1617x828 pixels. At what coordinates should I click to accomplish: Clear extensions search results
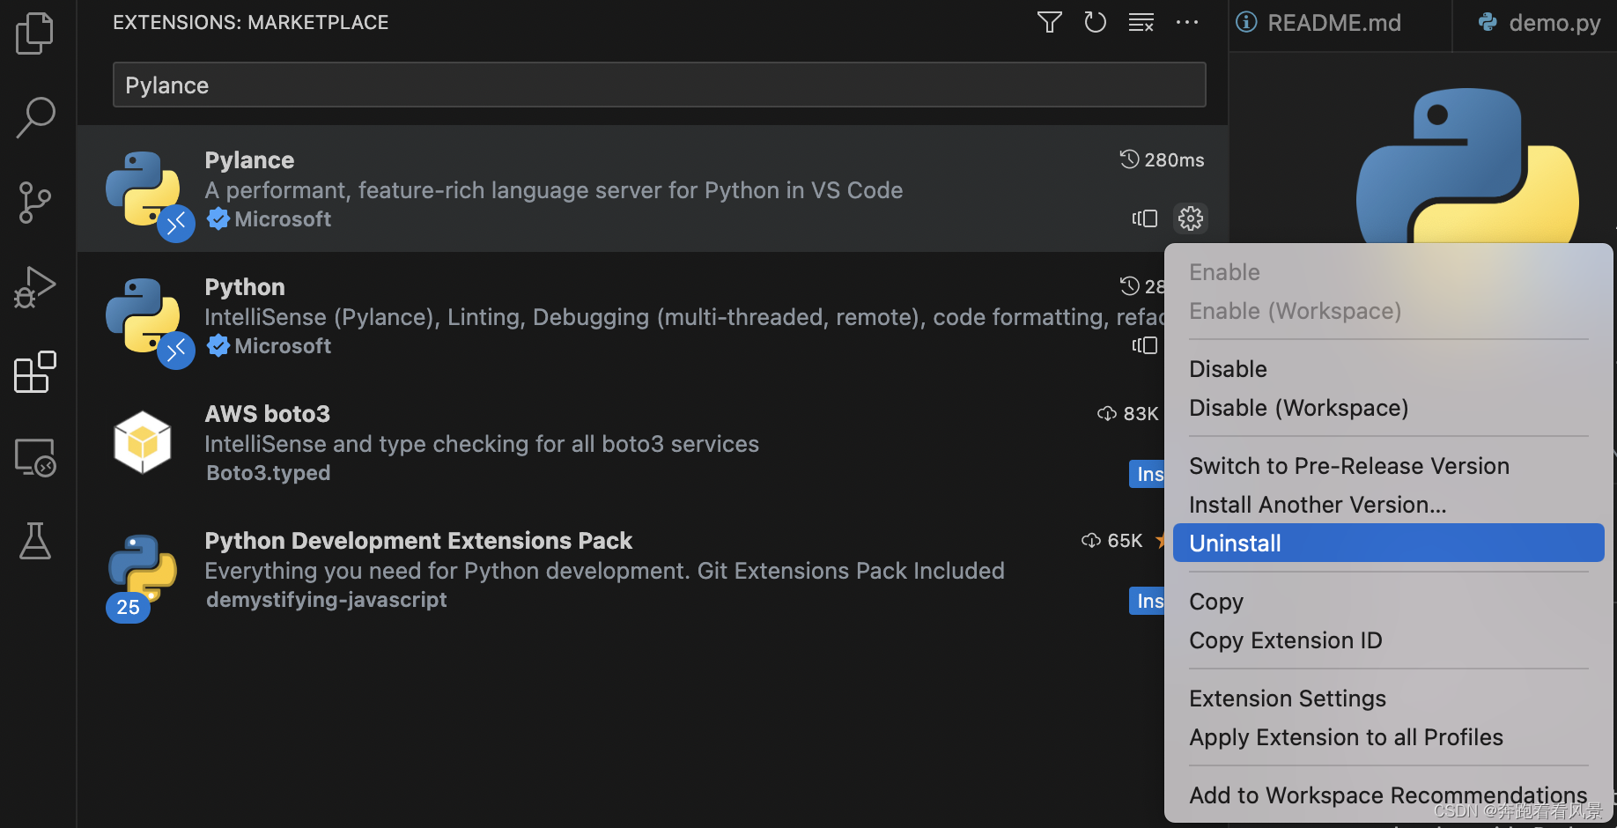[x=1141, y=22]
